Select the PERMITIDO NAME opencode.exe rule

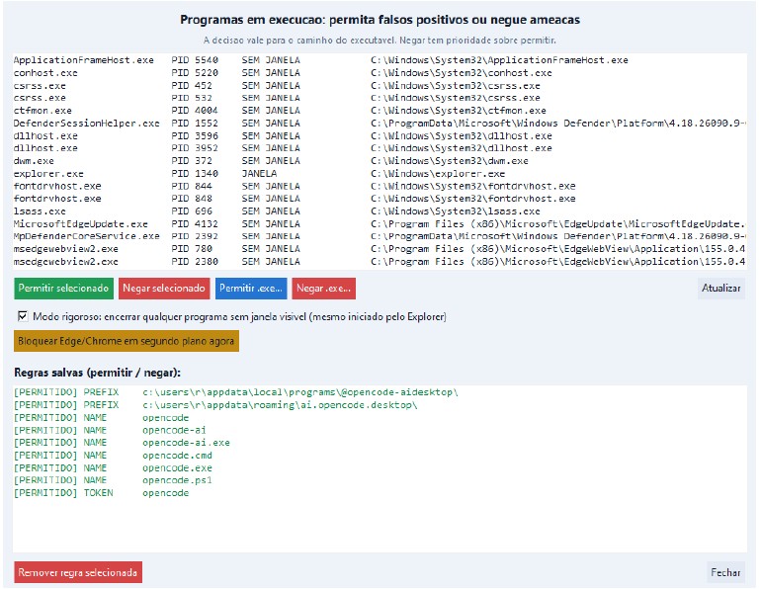coord(380,467)
